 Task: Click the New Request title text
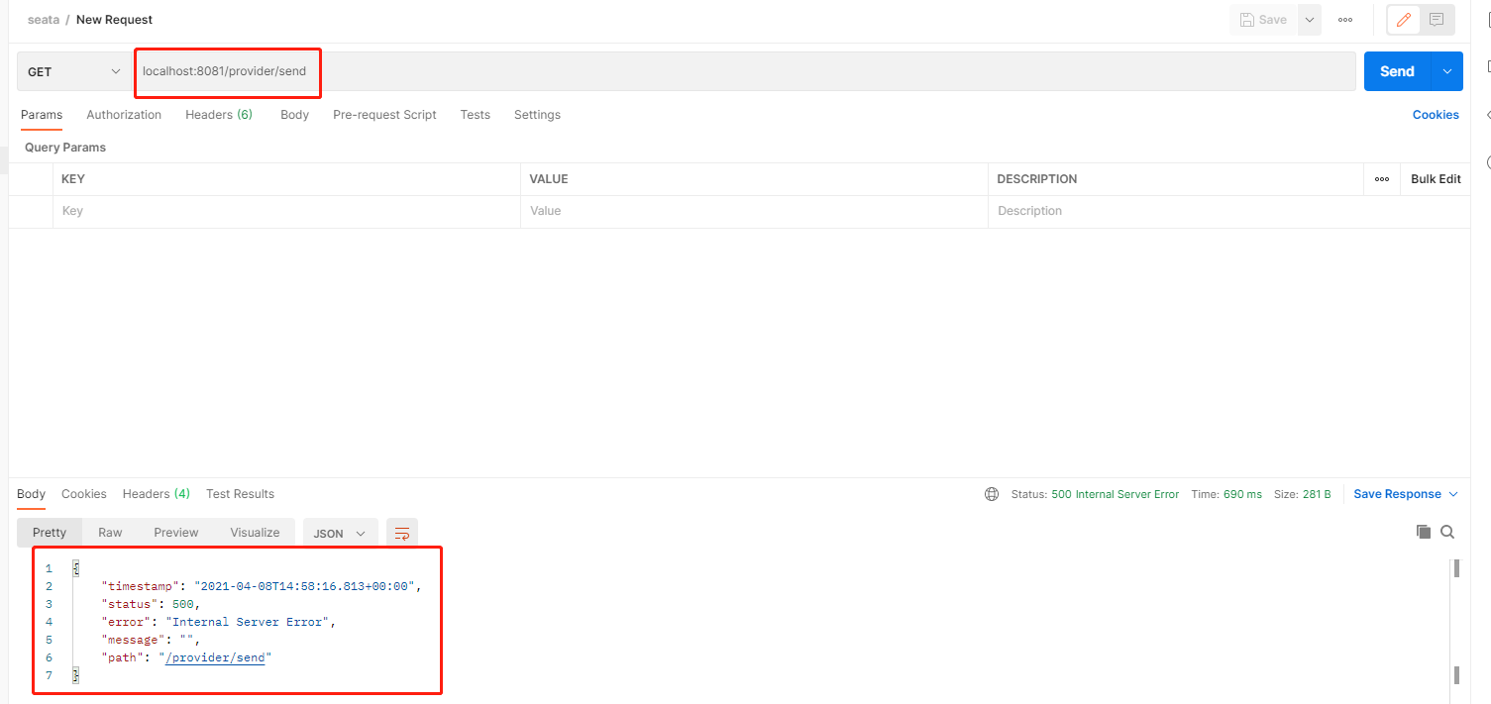click(114, 20)
